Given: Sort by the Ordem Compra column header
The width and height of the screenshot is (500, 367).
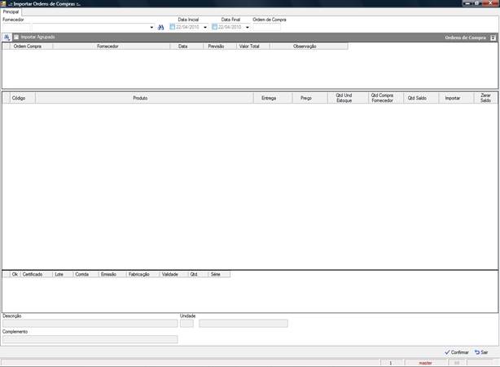Looking at the screenshot, I should [31, 46].
